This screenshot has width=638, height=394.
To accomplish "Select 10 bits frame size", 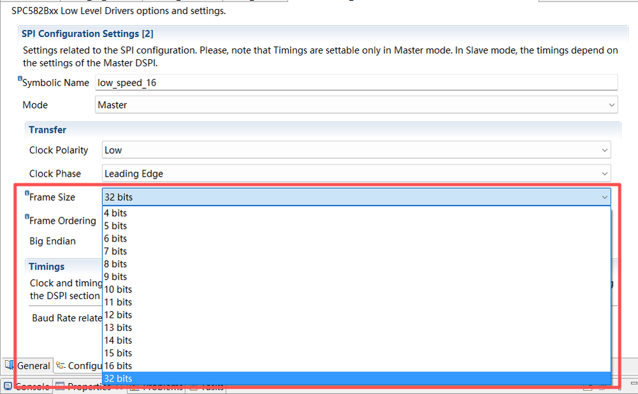I will coord(356,289).
